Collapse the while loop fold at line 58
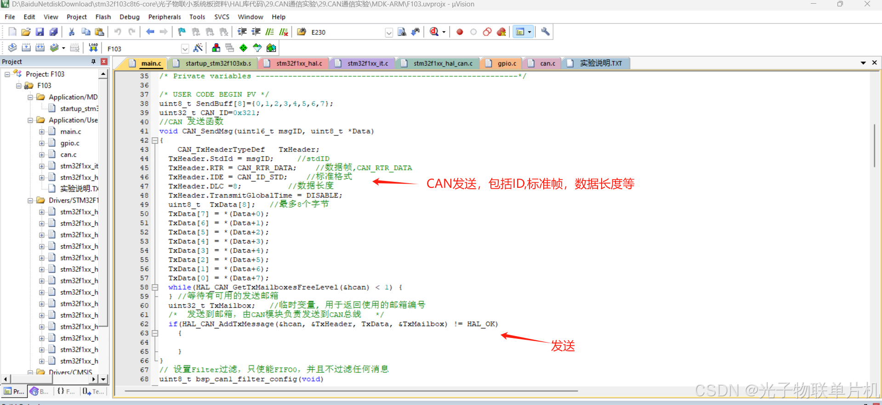This screenshot has height=405, width=882. coord(155,287)
